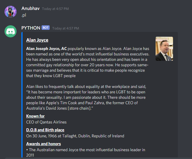Click the D.O.B and Birth place heading
Viewport: 192px width, 159px height.
(x=45, y=130)
